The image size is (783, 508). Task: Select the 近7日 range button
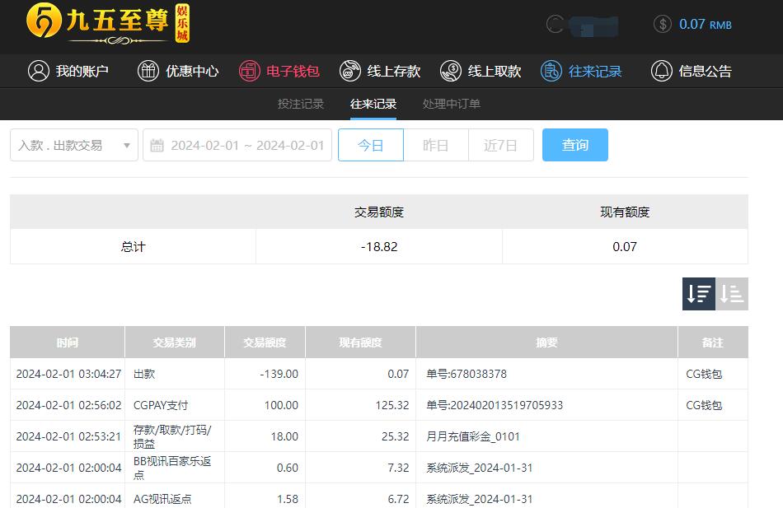pos(500,145)
